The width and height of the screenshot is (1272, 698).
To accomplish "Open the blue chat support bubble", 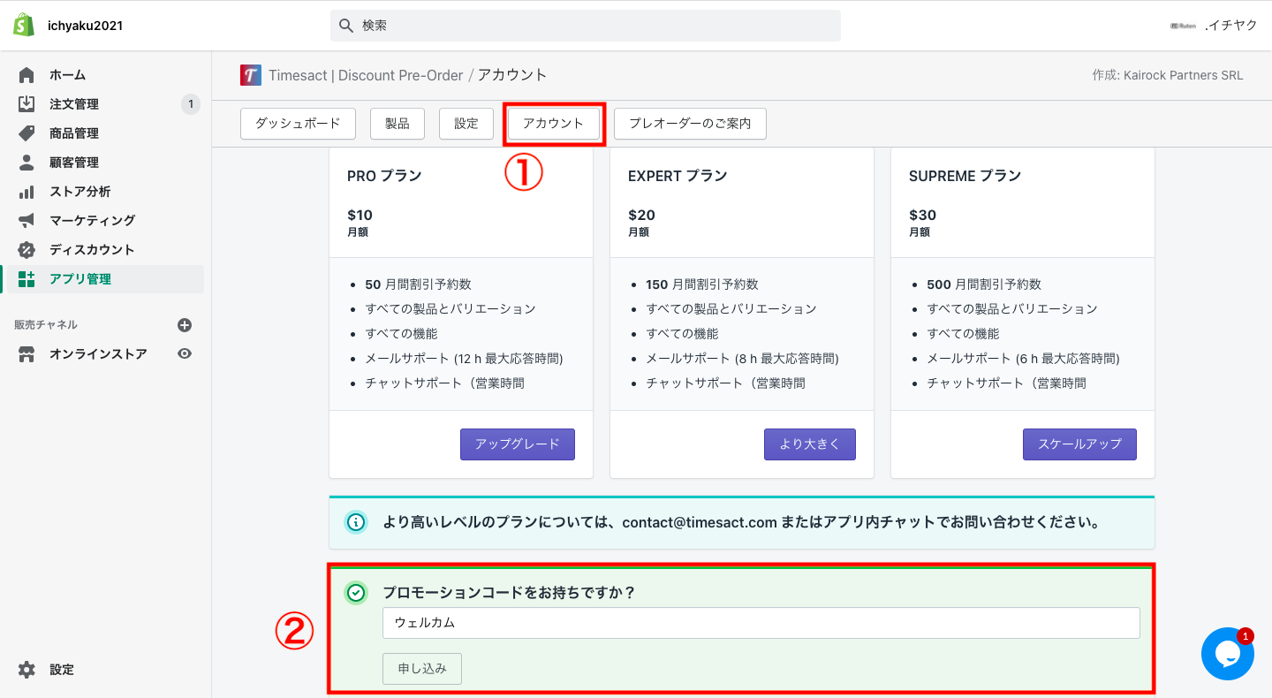I will click(x=1228, y=654).
